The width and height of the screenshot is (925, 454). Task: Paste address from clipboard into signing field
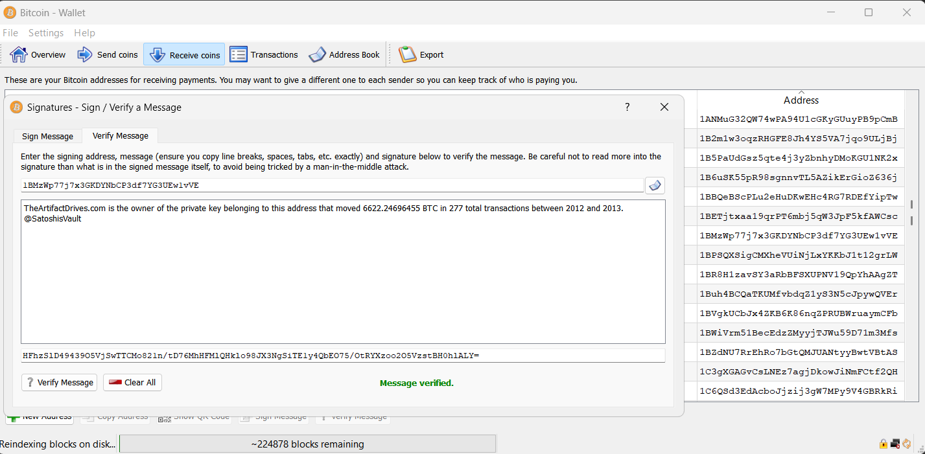(654, 185)
